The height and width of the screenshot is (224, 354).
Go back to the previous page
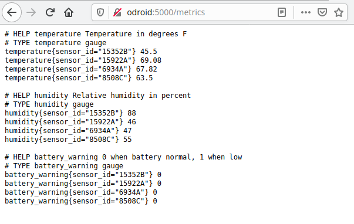[x=12, y=12]
